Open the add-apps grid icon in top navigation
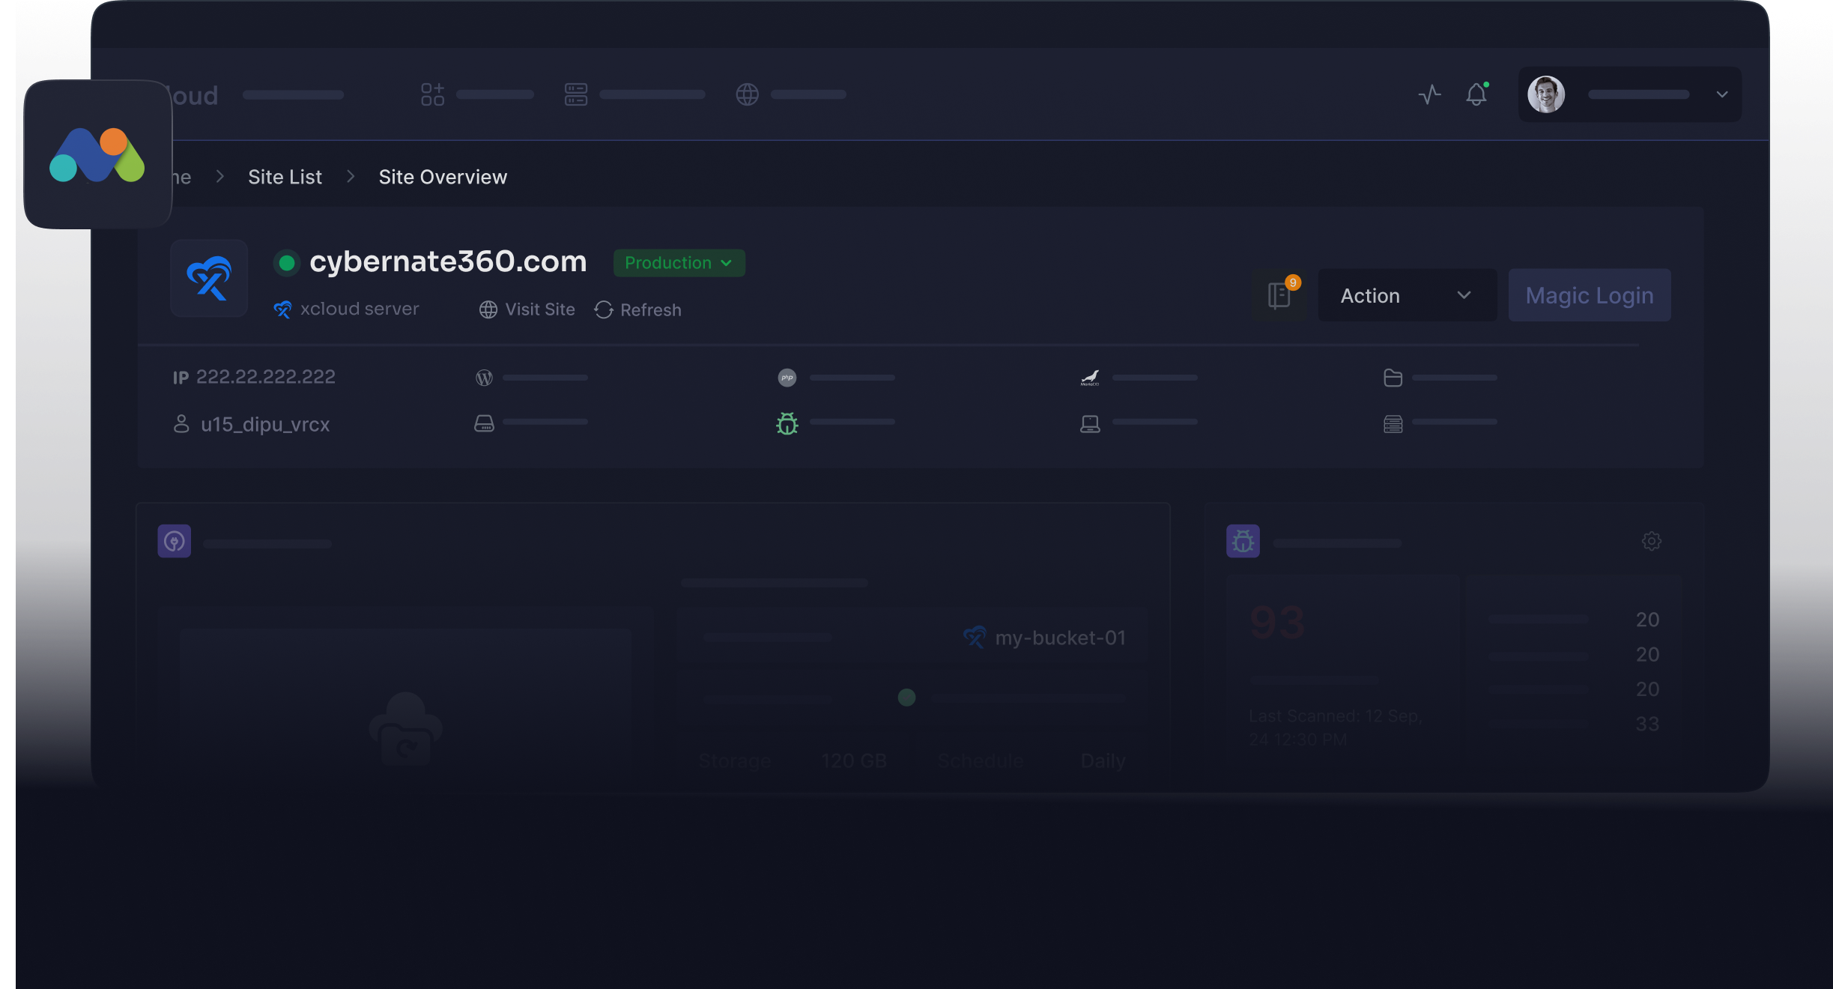This screenshot has height=989, width=1833. [432, 94]
